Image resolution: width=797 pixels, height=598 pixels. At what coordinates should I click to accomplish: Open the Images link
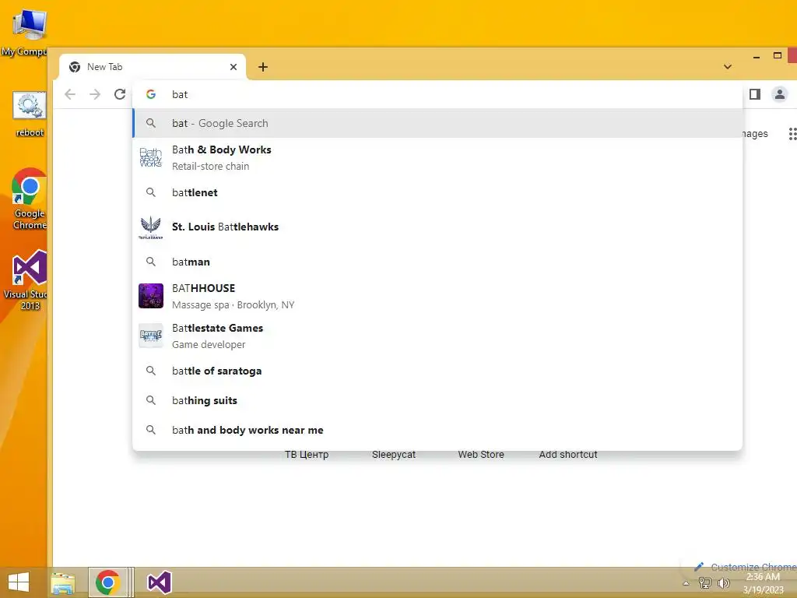(754, 134)
